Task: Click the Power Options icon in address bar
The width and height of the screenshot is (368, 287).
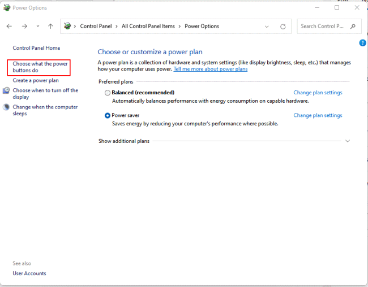Action: 67,26
